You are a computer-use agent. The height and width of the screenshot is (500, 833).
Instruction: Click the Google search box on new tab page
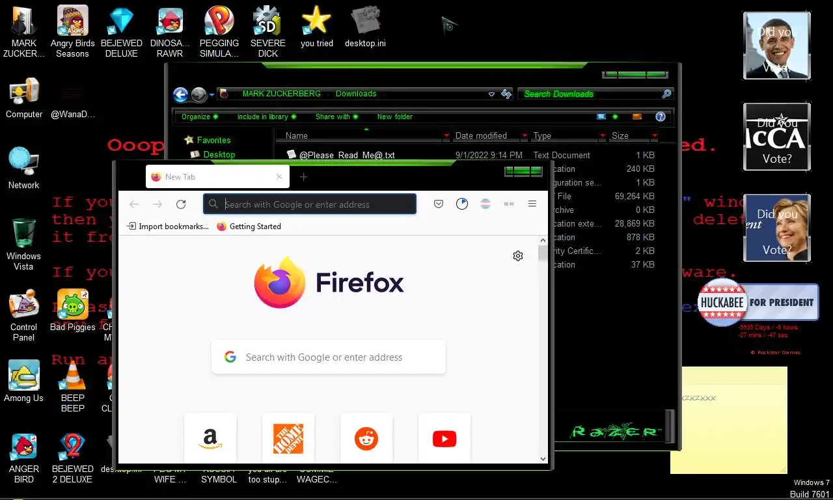pos(329,357)
